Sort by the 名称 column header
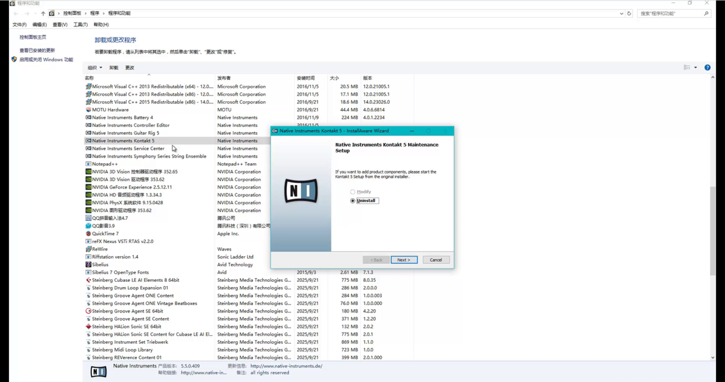The image size is (725, 382). (x=149, y=78)
